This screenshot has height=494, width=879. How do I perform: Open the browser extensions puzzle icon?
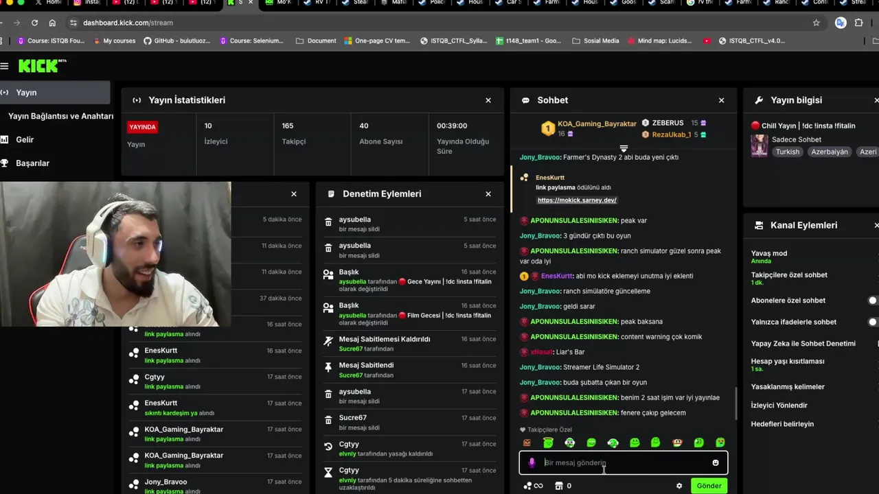pyautogui.click(x=858, y=23)
